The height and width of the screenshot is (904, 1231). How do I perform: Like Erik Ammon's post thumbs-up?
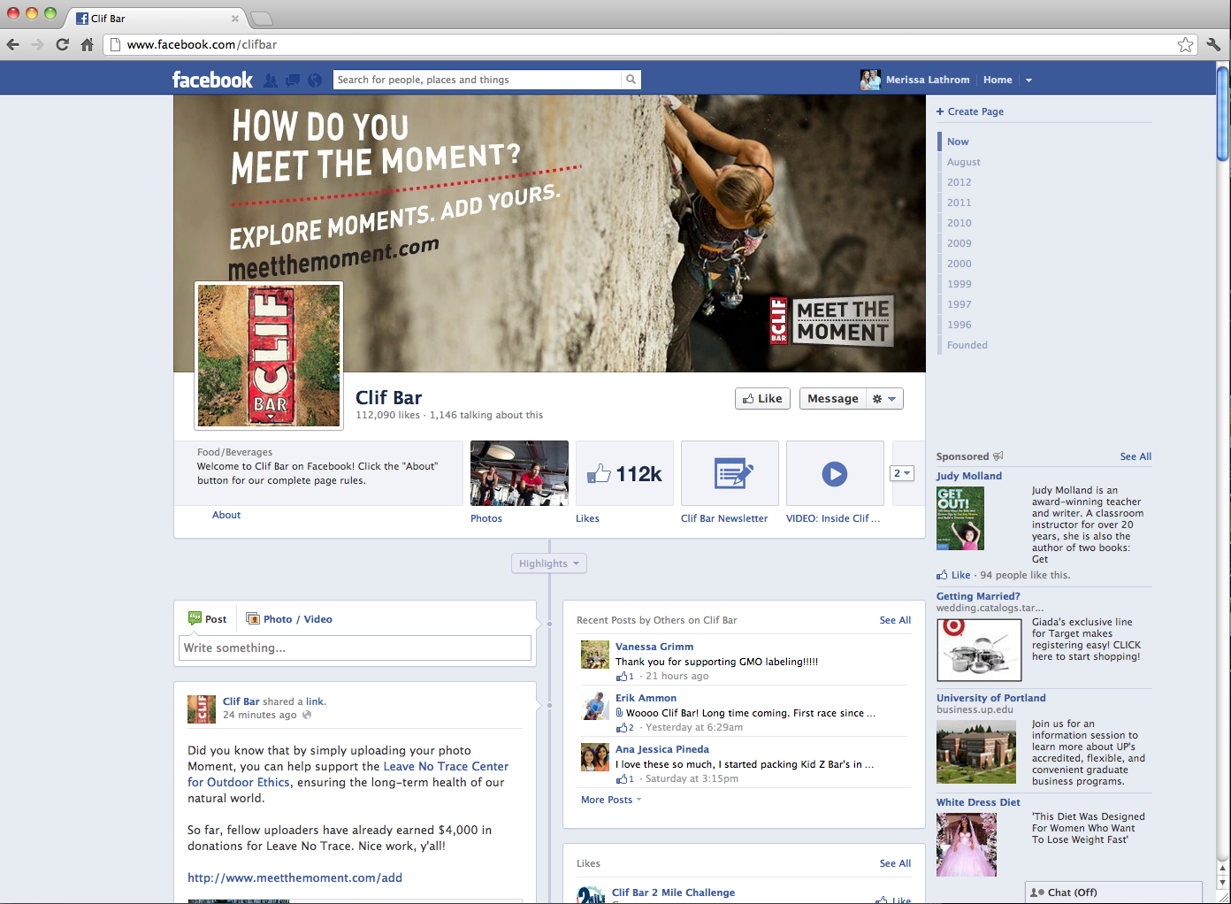tap(622, 727)
